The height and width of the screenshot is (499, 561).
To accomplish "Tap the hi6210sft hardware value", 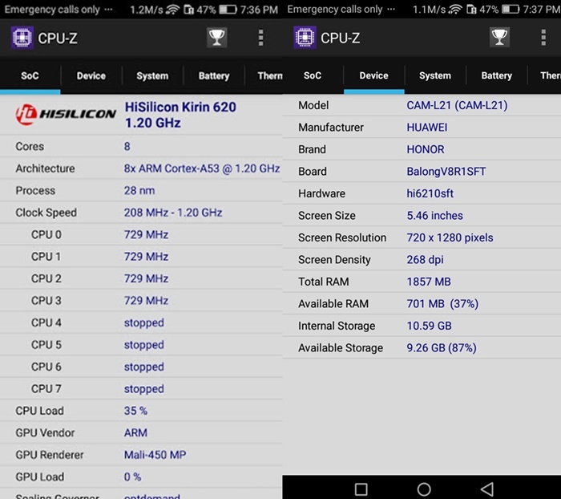I will pyautogui.click(x=430, y=193).
